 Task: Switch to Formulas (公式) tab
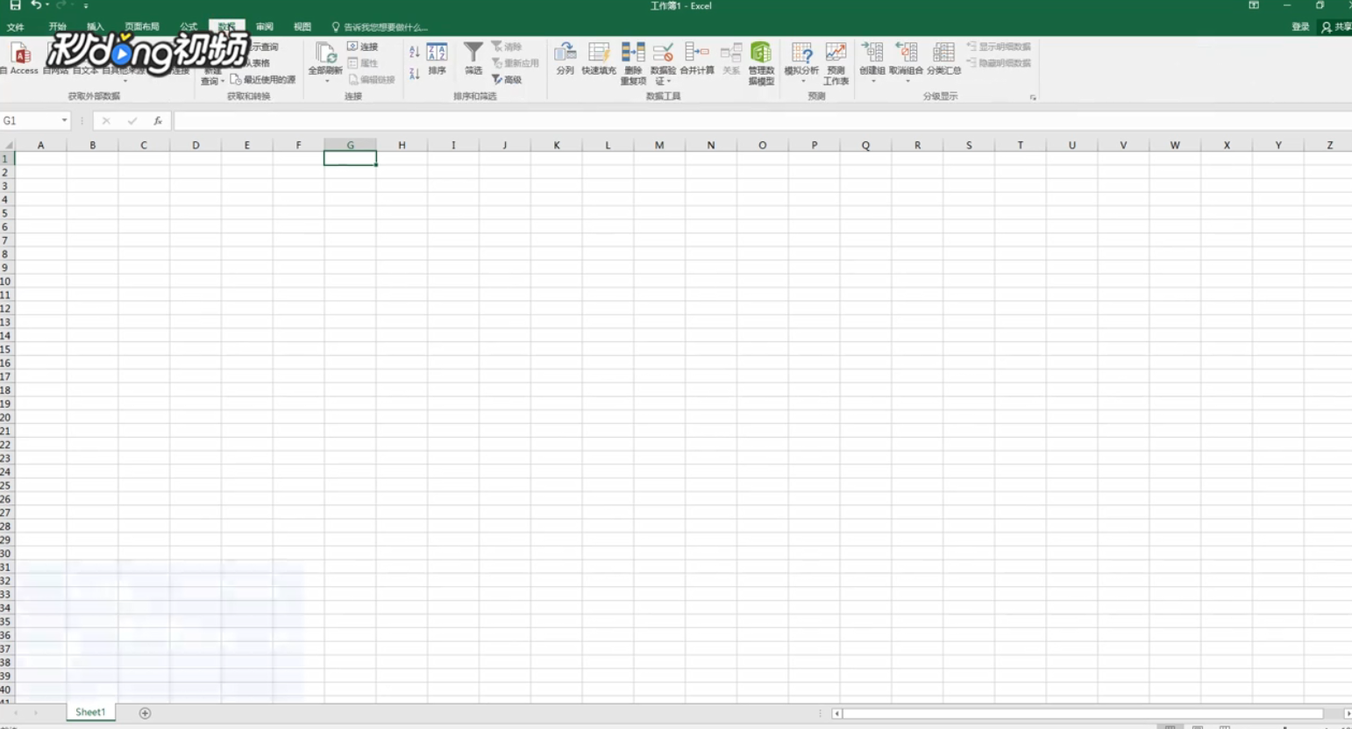point(189,27)
